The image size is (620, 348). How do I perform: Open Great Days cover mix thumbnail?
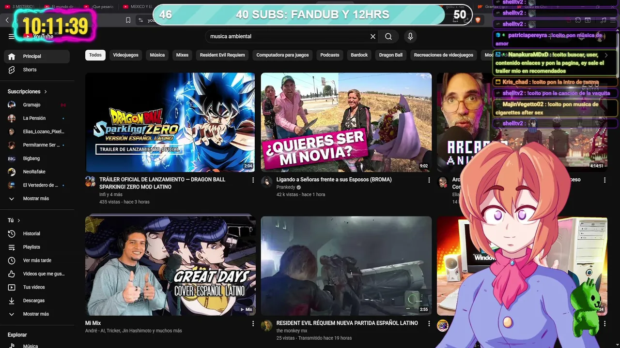pyautogui.click(x=170, y=266)
